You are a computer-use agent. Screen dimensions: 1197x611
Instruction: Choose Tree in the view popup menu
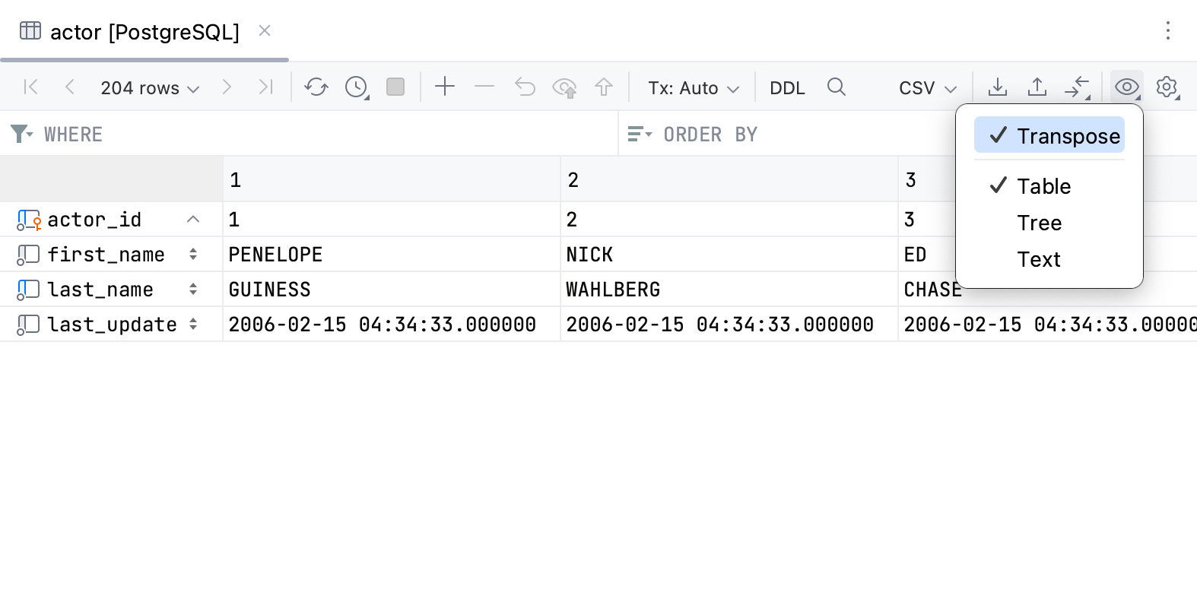point(1039,223)
